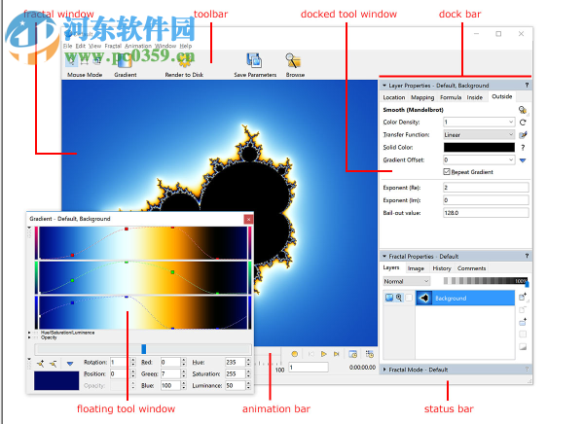Click the Mouse Mode toolbar button

[85, 65]
